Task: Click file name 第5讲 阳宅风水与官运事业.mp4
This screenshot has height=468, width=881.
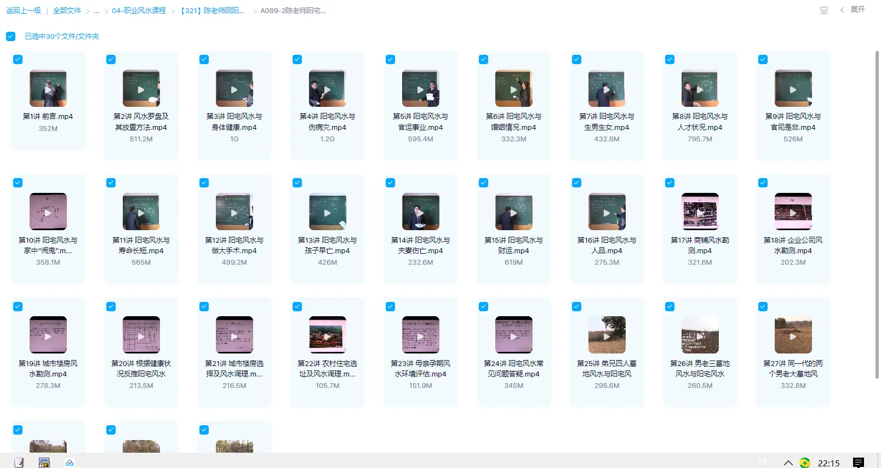Action: pos(421,122)
